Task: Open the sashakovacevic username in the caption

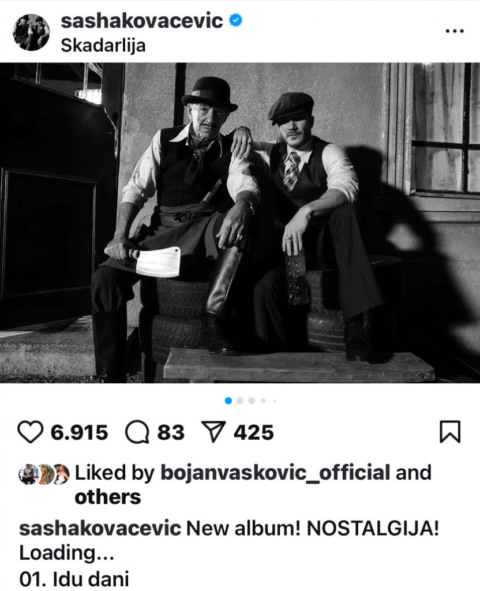Action: 100,529
